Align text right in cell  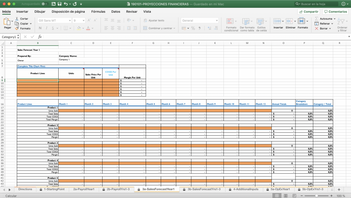coord(119,28)
